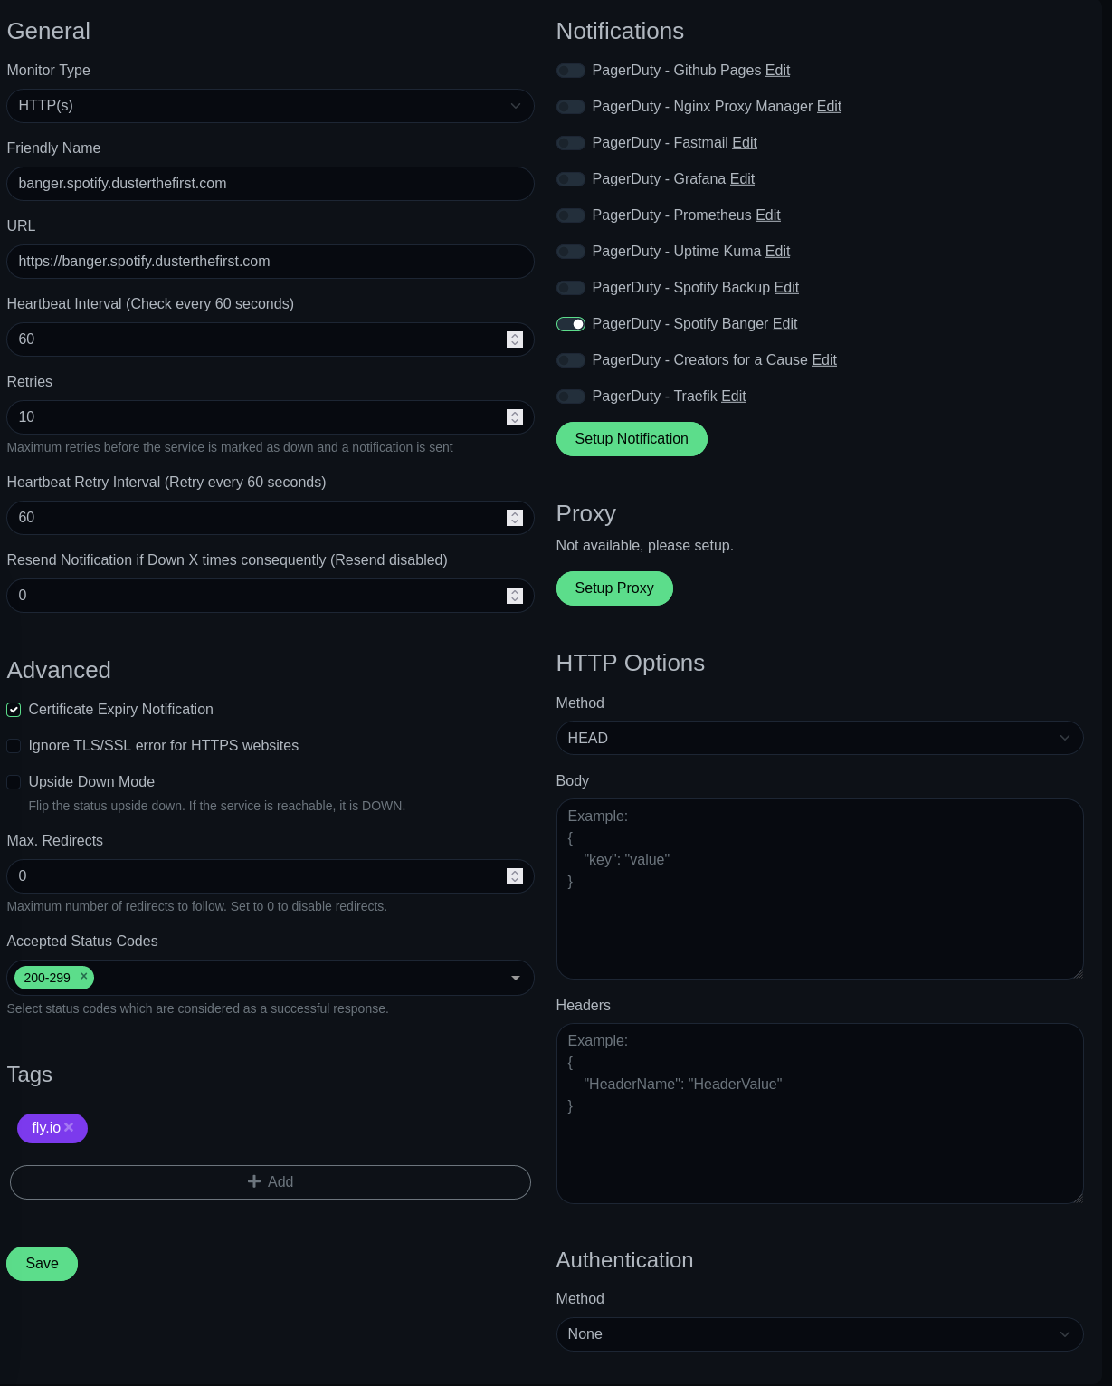Viewport: 1112px width, 1386px height.
Task: Remove the 200-299 accepted status code chip
Action: pyautogui.click(x=83, y=977)
